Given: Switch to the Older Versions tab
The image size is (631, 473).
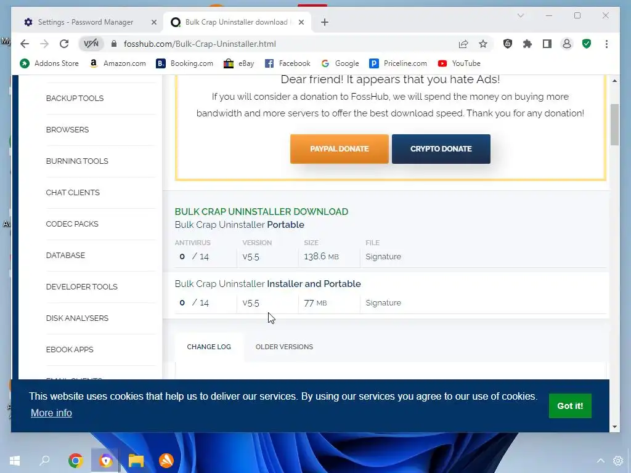Looking at the screenshot, I should tap(284, 347).
